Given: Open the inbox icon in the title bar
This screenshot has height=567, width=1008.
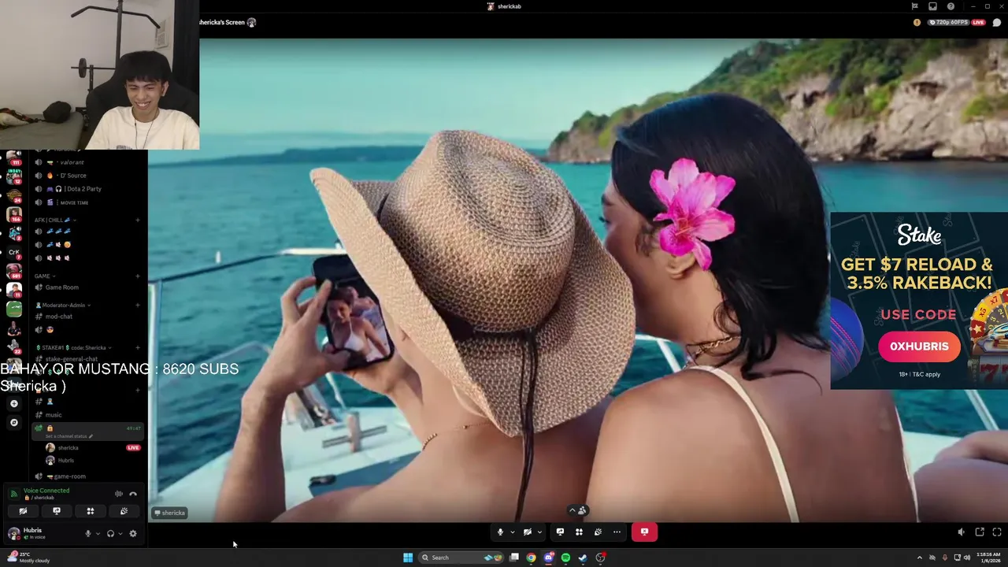Looking at the screenshot, I should [x=932, y=6].
